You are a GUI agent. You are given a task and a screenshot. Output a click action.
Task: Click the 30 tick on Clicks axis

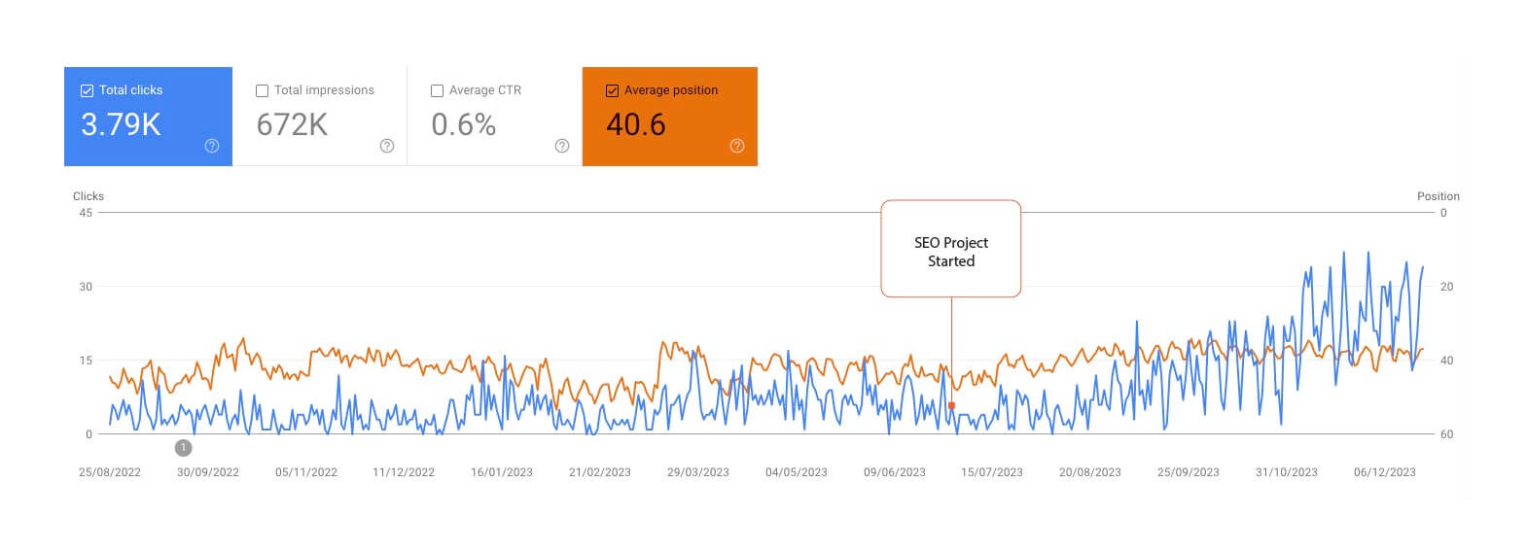coord(86,287)
